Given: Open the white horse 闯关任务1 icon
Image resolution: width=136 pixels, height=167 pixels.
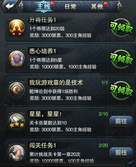Looking at the screenshot, I should [x=17, y=153].
